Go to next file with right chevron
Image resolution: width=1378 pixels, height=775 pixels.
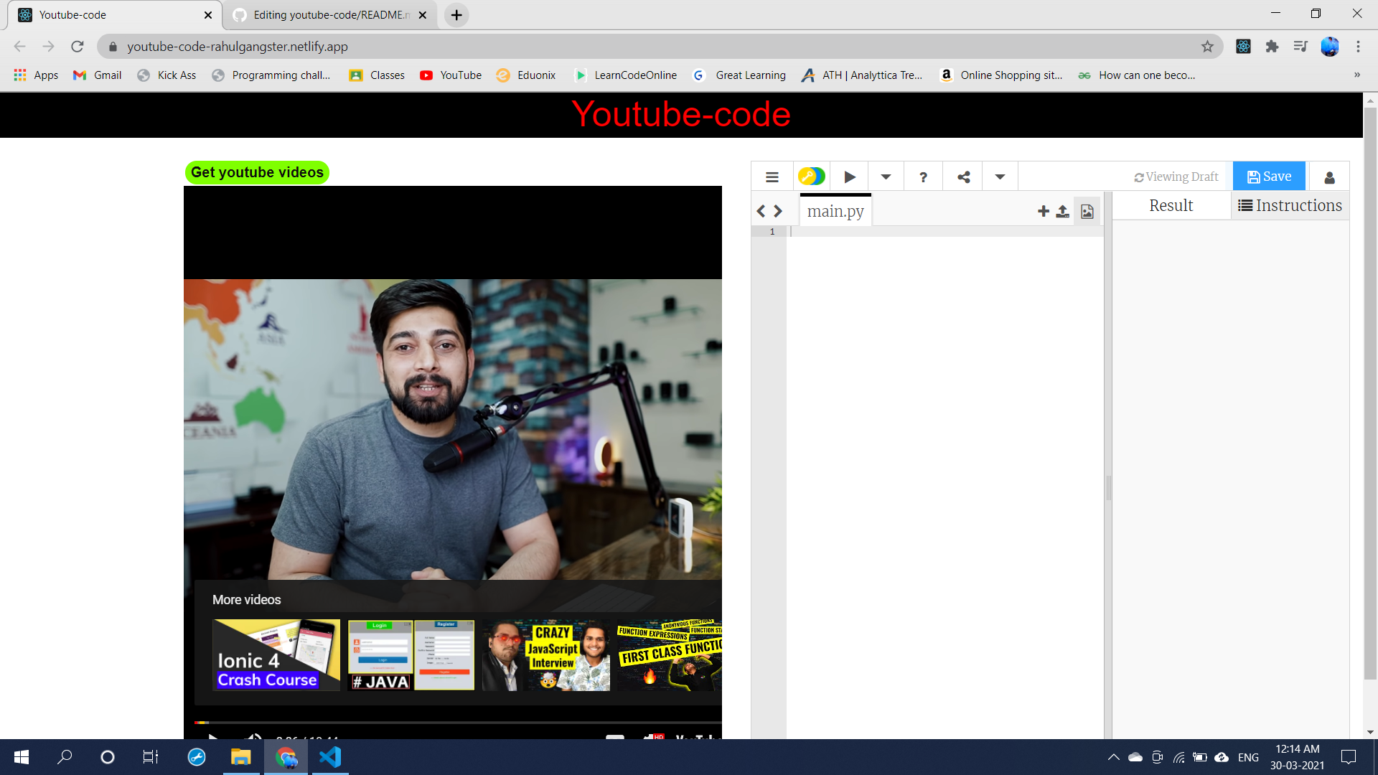[778, 211]
